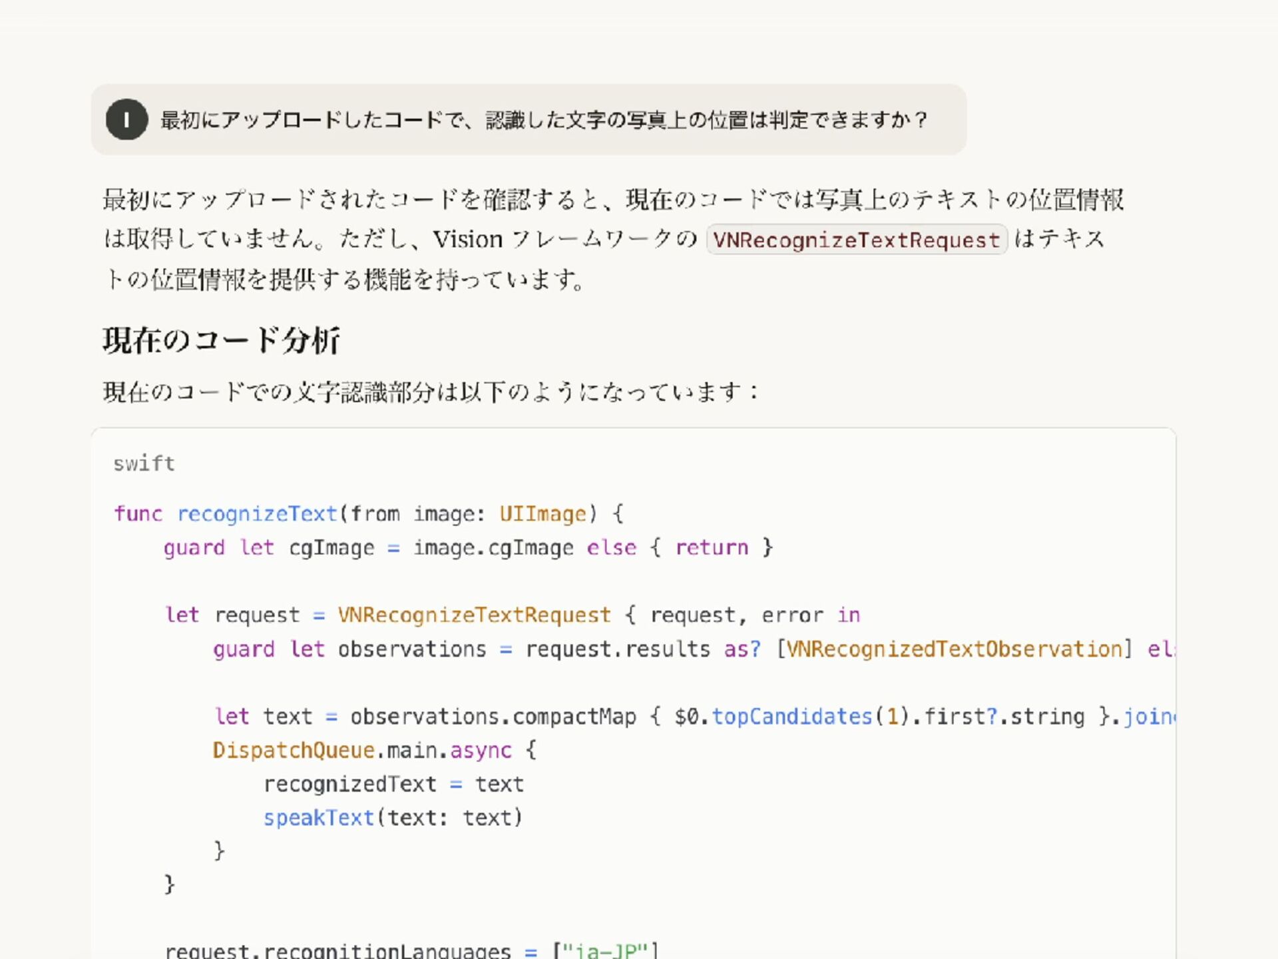
Task: Click the compactMap call in let text line
Action: pos(574,717)
